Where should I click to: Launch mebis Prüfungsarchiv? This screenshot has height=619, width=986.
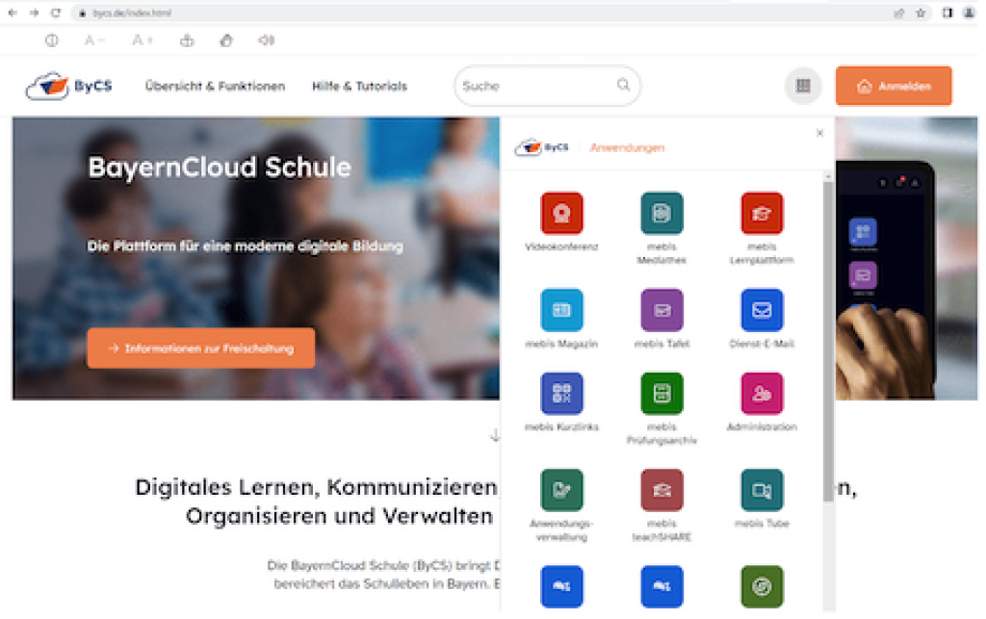pyautogui.click(x=662, y=394)
